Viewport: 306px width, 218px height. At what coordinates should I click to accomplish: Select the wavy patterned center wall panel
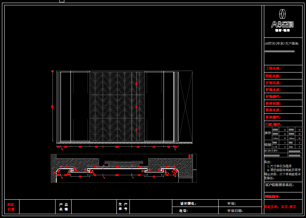(x=117, y=106)
